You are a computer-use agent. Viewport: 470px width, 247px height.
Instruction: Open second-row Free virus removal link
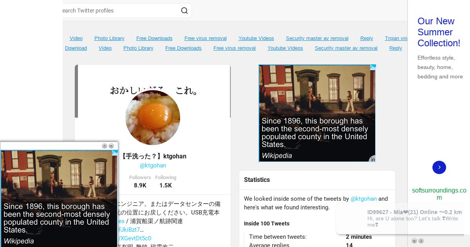point(235,48)
